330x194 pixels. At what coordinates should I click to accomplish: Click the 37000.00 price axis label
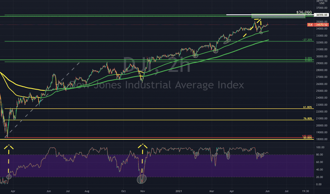point(322,8)
